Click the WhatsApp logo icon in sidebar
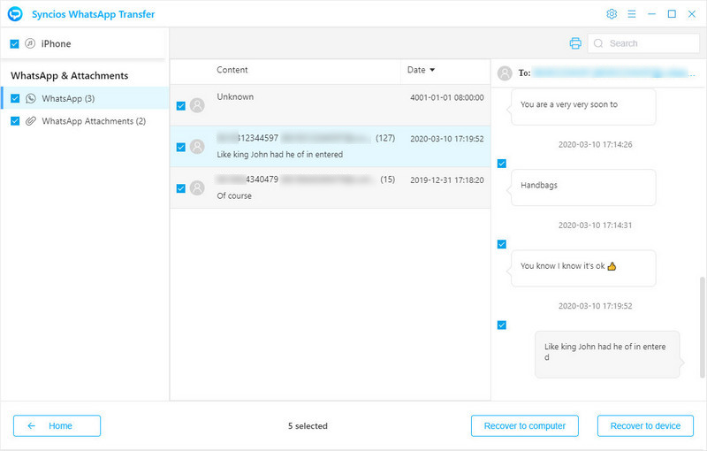The image size is (707, 451). click(x=31, y=98)
